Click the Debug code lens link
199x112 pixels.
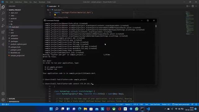coord(60,17)
